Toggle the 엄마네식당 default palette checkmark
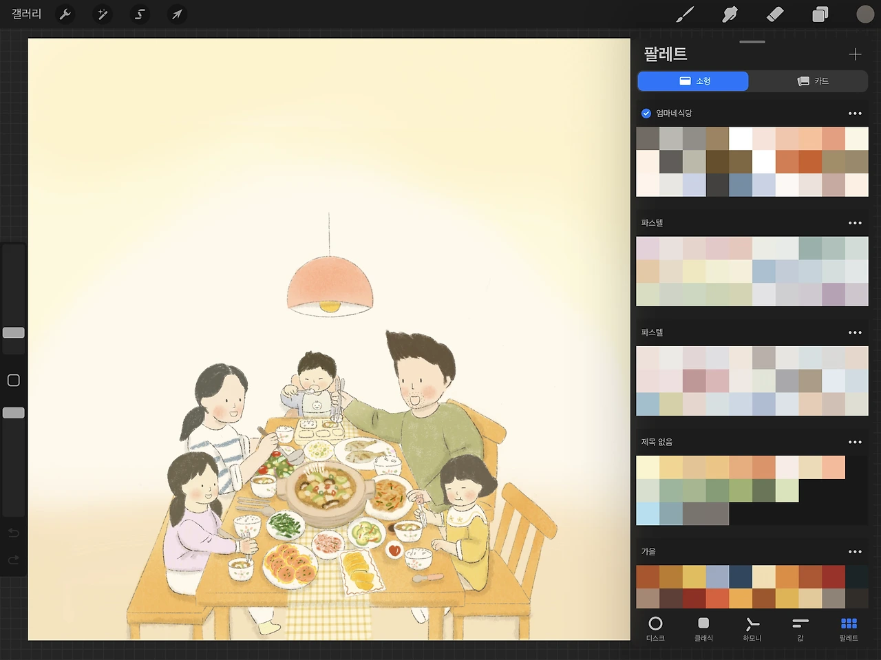This screenshot has height=660, width=881. (646, 113)
